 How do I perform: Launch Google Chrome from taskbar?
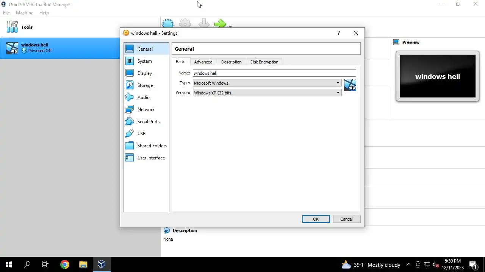(x=64, y=264)
